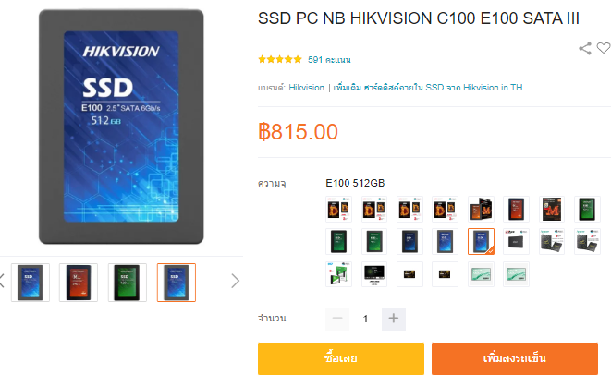This screenshot has width=611, height=386.
Task: Select the first blue SSD gallery thumbnail
Action: [x=31, y=283]
